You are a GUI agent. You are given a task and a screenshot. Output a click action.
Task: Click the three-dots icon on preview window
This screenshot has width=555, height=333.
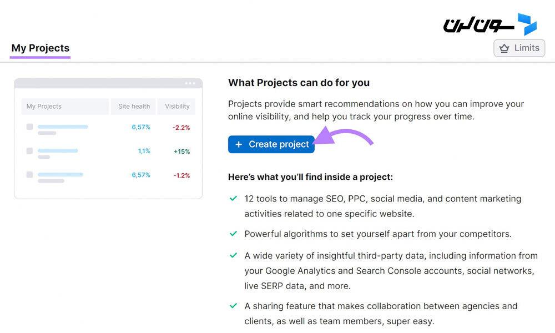pos(190,83)
